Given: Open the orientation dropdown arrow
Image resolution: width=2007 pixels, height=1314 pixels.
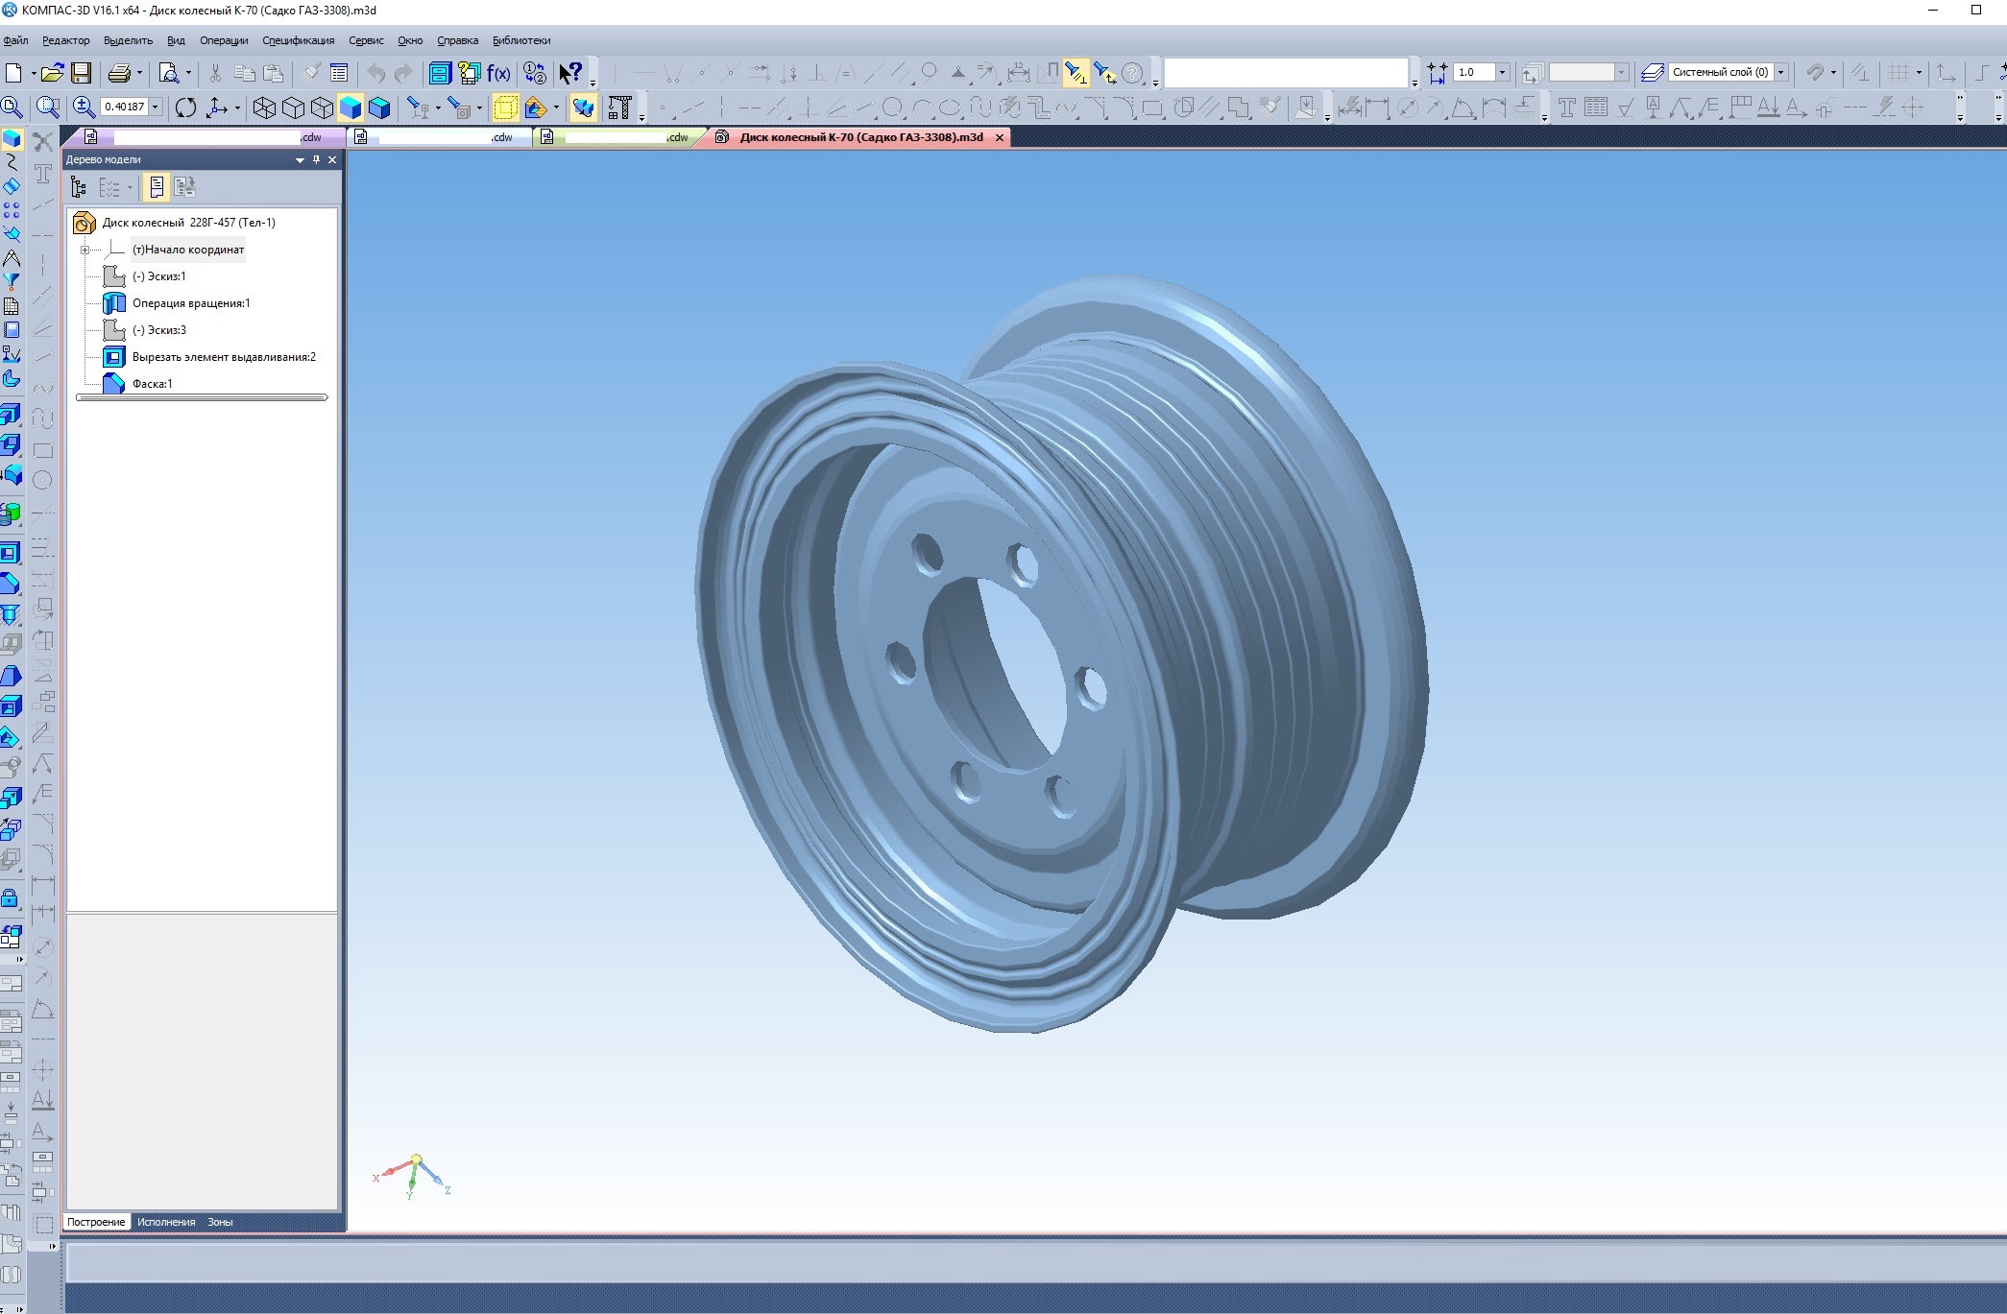Looking at the screenshot, I should pos(236,108).
